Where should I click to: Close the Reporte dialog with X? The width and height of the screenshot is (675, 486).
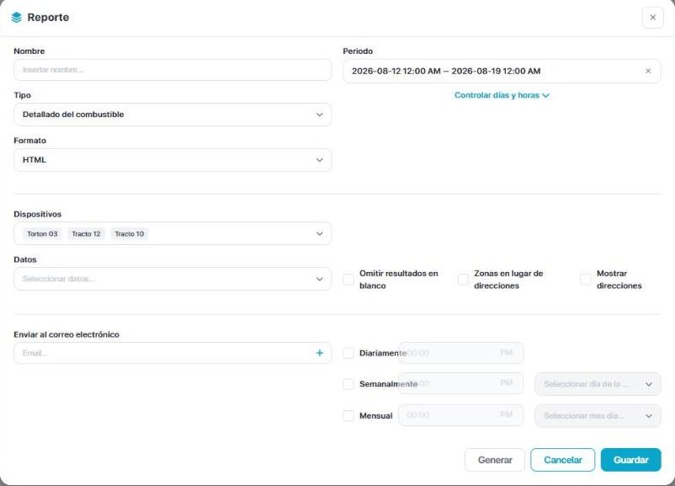pos(652,18)
